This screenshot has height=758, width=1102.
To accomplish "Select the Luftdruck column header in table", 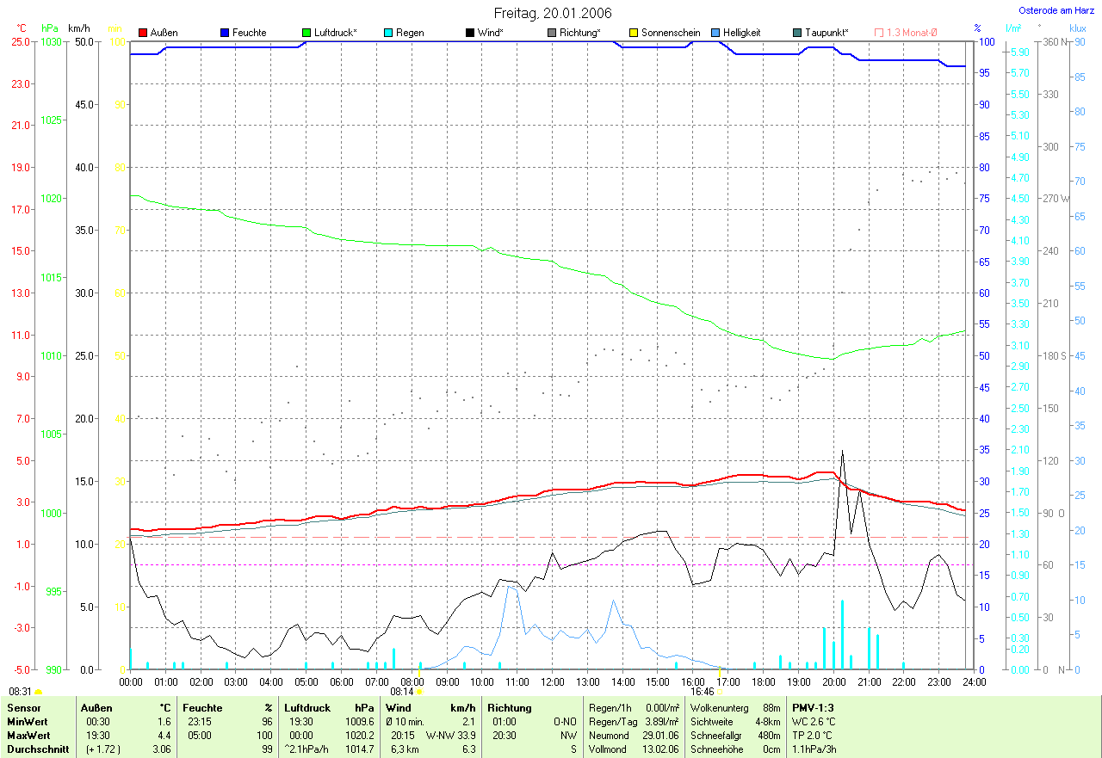I will pyautogui.click(x=307, y=708).
